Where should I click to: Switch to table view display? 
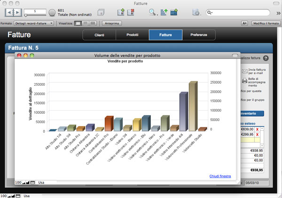pyautogui.click(x=93, y=23)
